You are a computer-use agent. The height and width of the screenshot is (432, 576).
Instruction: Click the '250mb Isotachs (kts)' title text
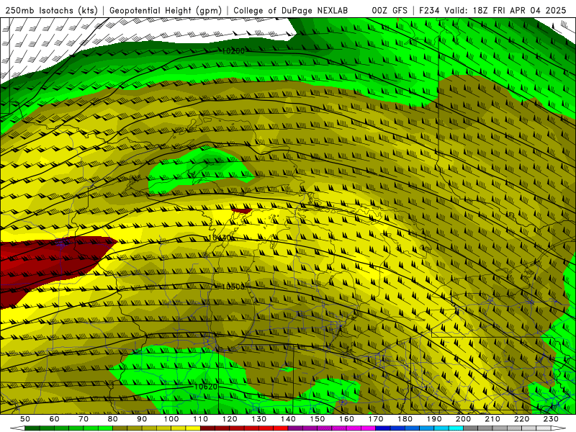coord(52,11)
